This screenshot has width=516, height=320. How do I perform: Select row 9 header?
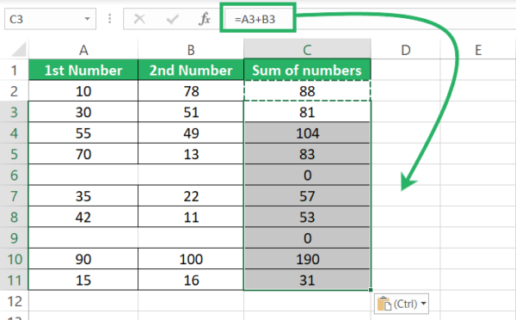tap(14, 238)
